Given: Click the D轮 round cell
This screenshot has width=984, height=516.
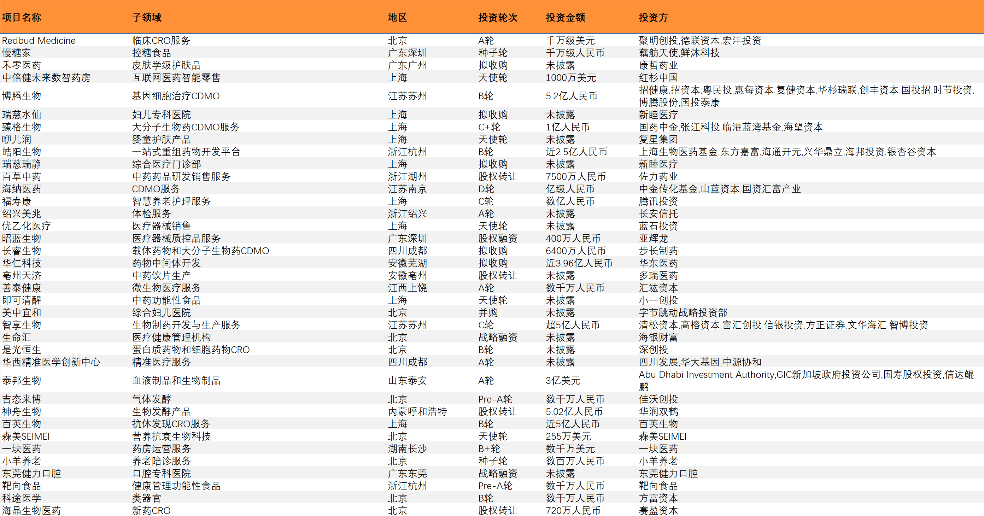Looking at the screenshot, I should (x=486, y=189).
